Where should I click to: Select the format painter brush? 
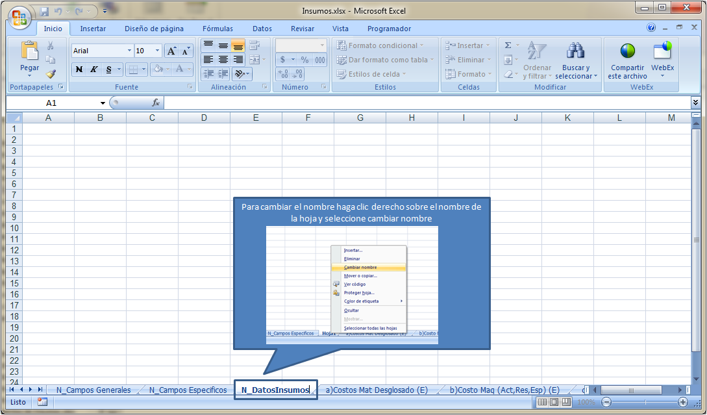(51, 73)
